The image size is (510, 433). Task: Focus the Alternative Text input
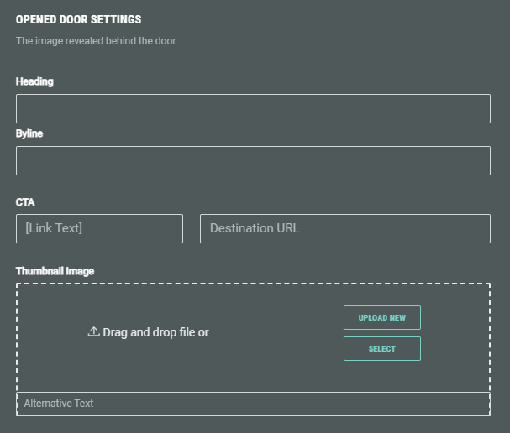pyautogui.click(x=253, y=404)
